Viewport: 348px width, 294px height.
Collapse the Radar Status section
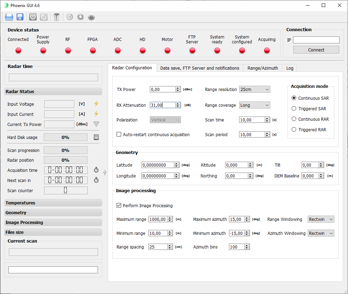click(53, 91)
